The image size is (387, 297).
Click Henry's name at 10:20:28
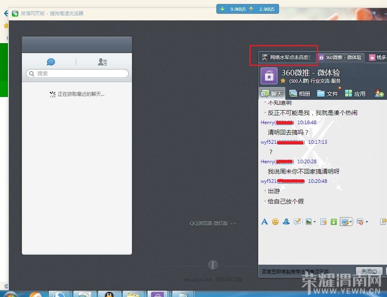coord(267,162)
